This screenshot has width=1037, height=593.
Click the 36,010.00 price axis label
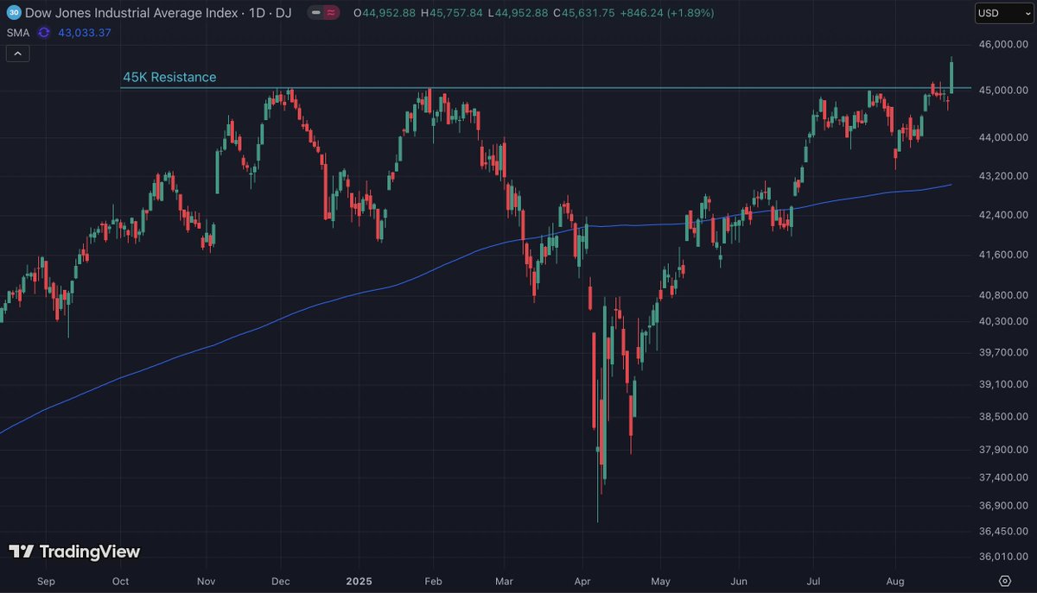click(1002, 557)
